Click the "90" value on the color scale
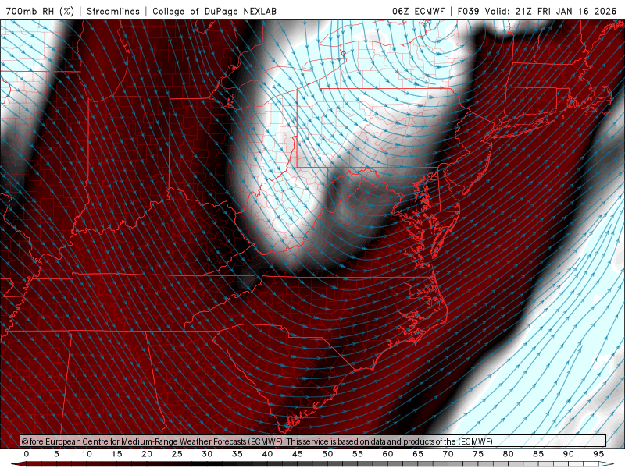 click(x=569, y=454)
